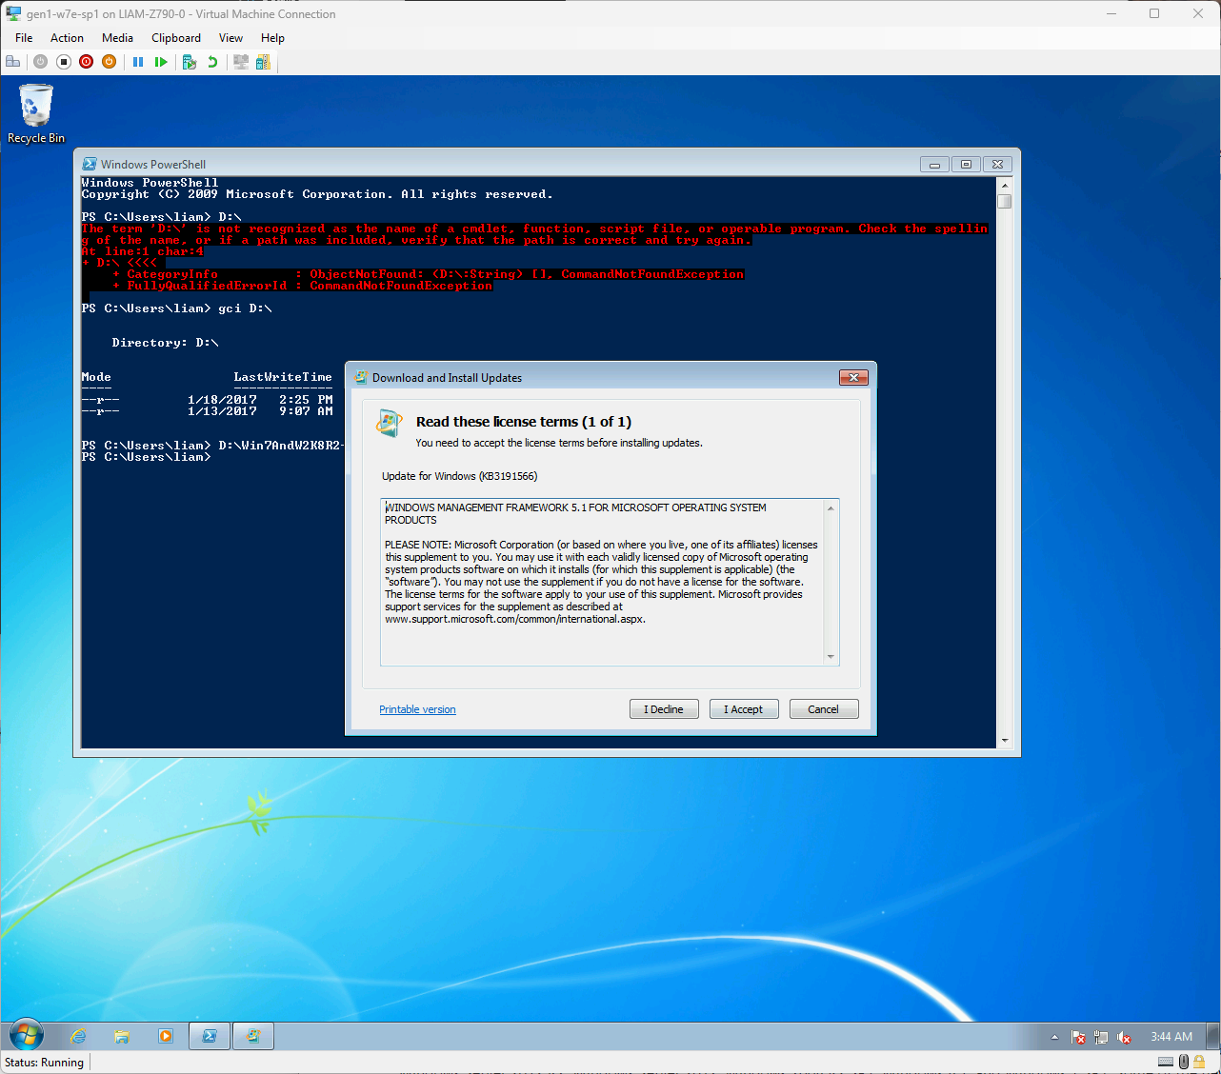Click Cancel in the updates dialog
Viewport: 1221px width, 1074px height.
[824, 709]
